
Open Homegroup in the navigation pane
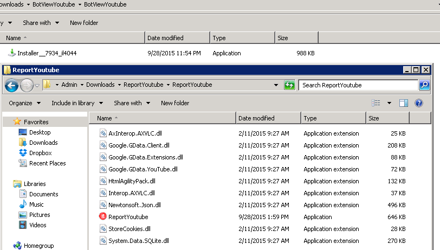(38, 246)
